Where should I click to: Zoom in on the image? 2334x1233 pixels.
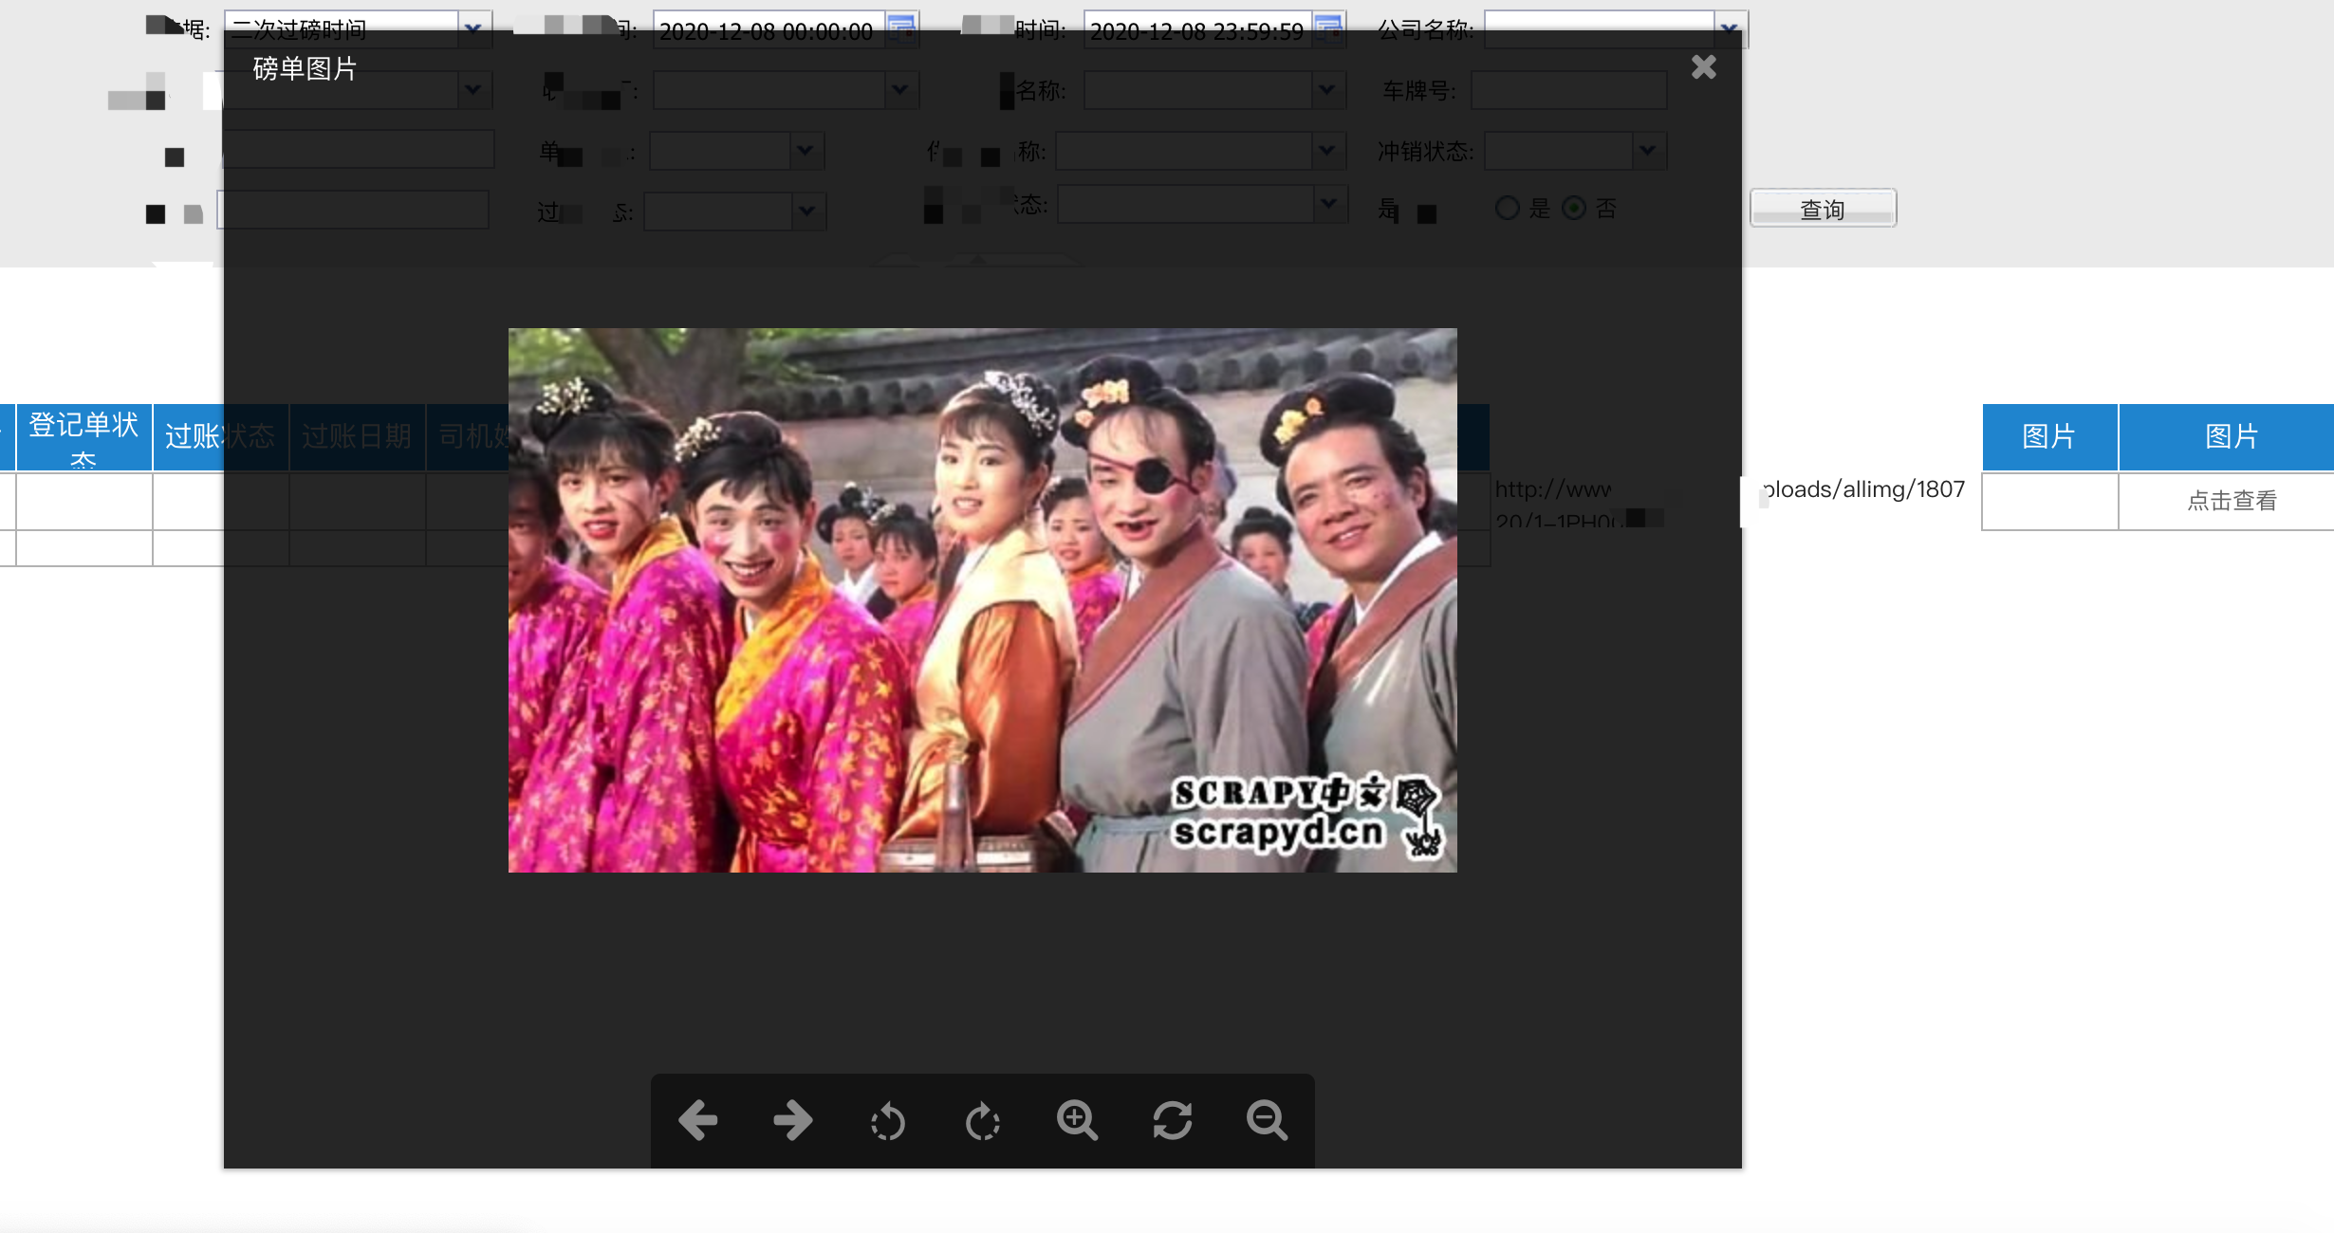coord(1077,1120)
